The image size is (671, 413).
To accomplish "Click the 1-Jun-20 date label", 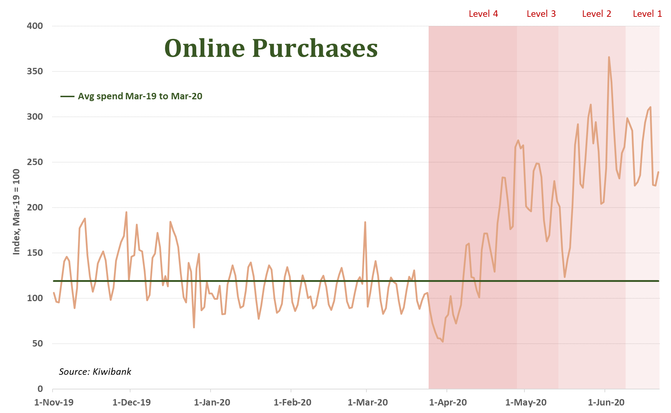I will point(606,403).
